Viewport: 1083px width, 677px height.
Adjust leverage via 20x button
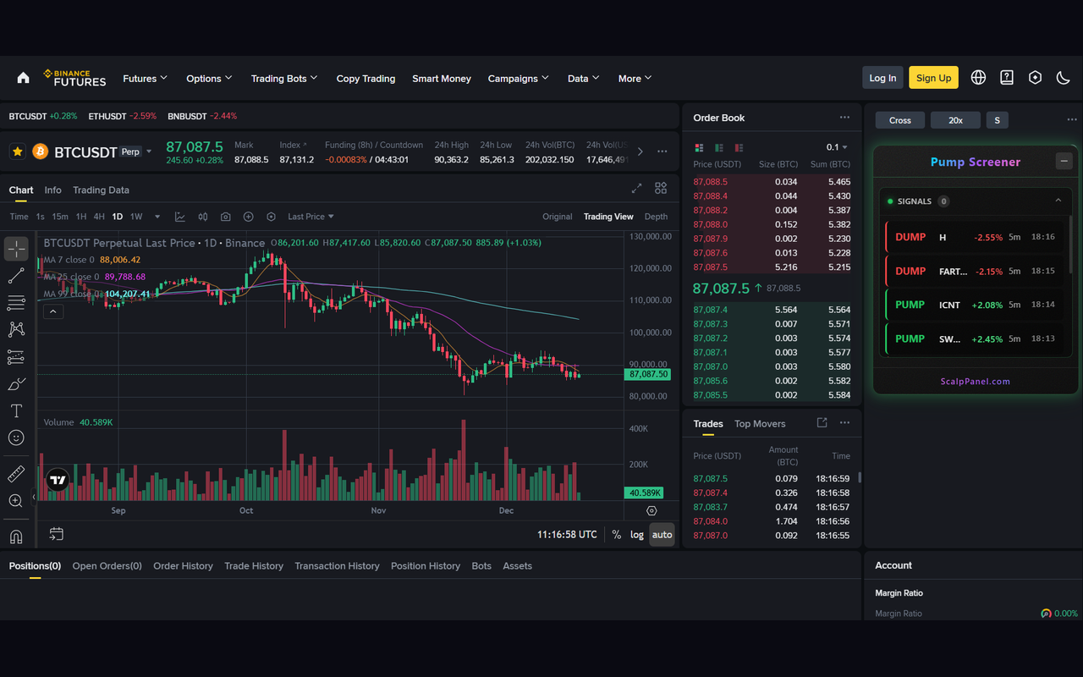click(x=955, y=120)
